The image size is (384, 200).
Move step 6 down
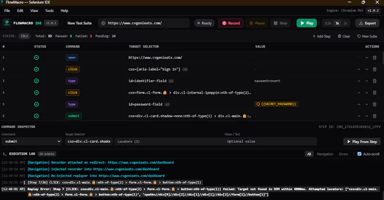point(367,116)
